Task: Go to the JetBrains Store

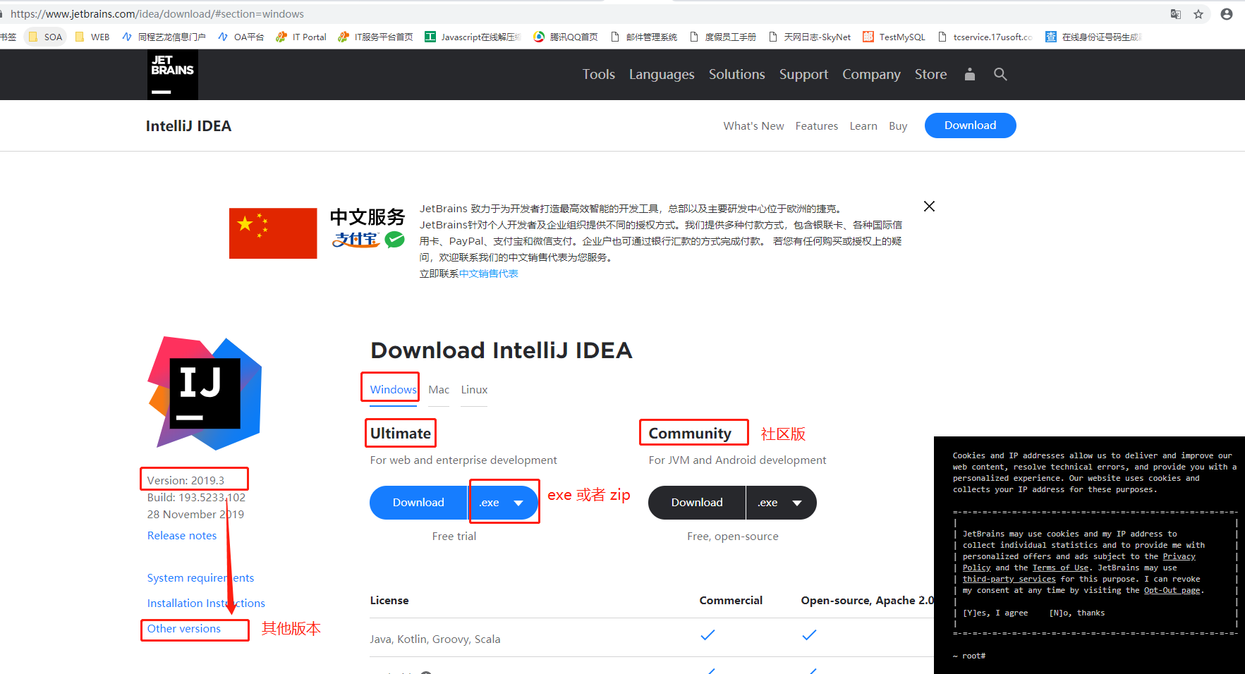Action: point(931,74)
